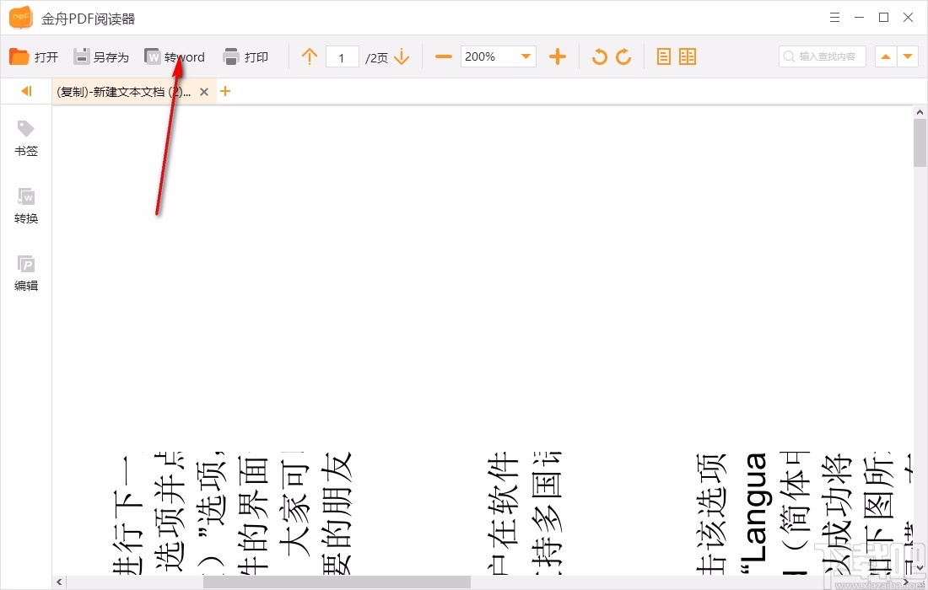Save the document using the 另存为 icon
The height and width of the screenshot is (590, 928).
tap(102, 56)
